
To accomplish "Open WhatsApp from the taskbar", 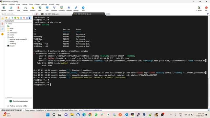I will [x=96, y=115].
